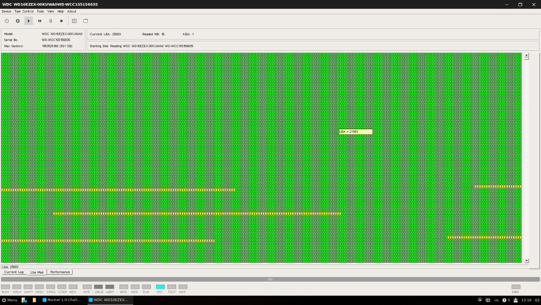
Task: Click the INTR indicator box
Action: [x=123, y=287]
